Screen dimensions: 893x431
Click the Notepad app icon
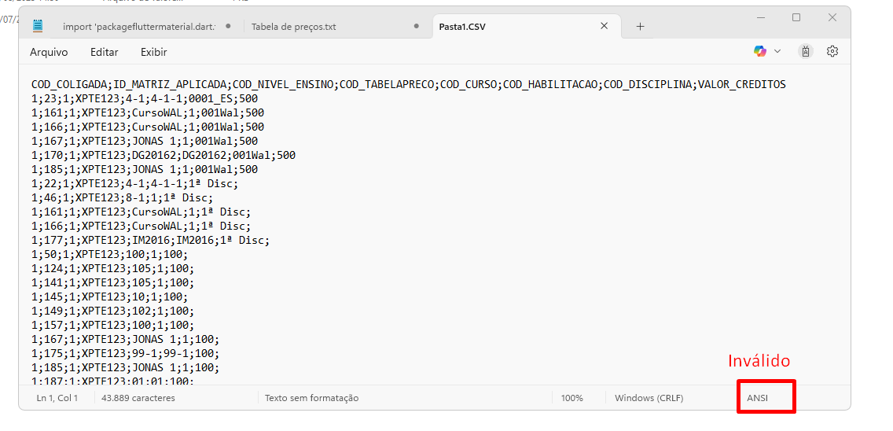coord(38,26)
